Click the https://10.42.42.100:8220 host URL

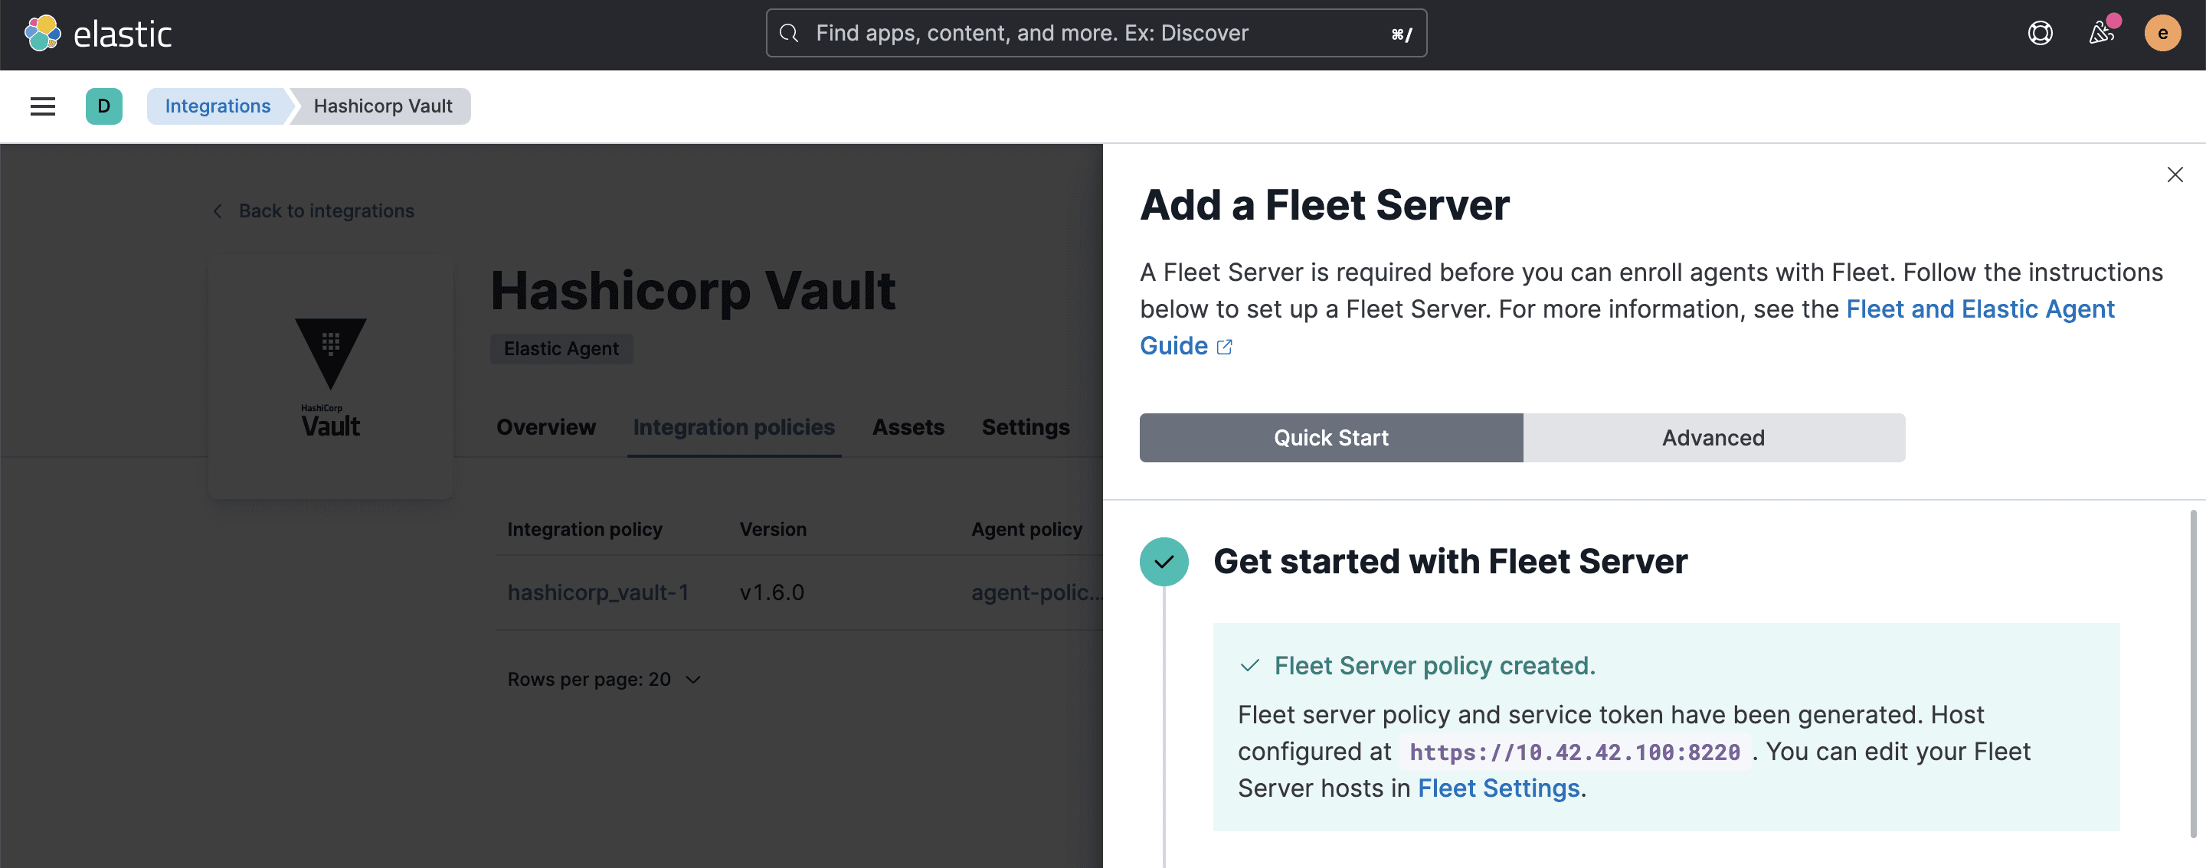(x=1575, y=752)
